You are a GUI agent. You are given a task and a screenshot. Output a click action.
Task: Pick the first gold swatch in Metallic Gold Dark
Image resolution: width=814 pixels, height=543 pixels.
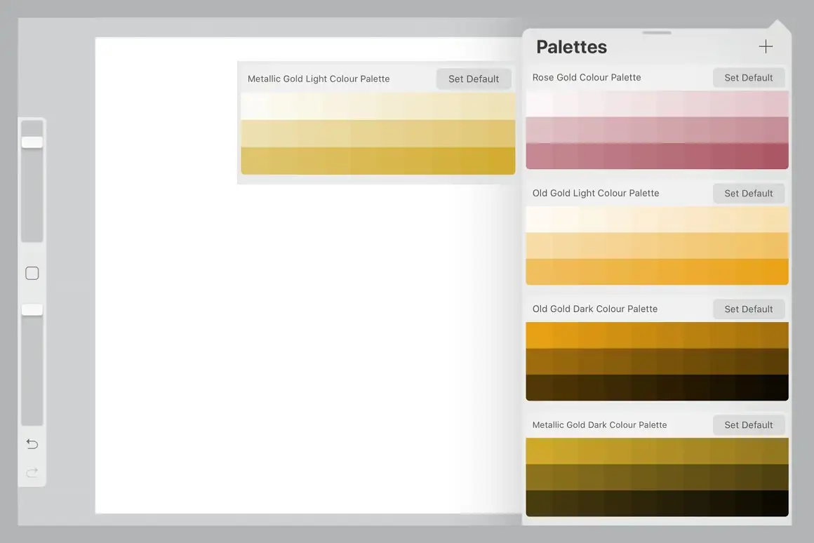pyautogui.click(x=539, y=450)
